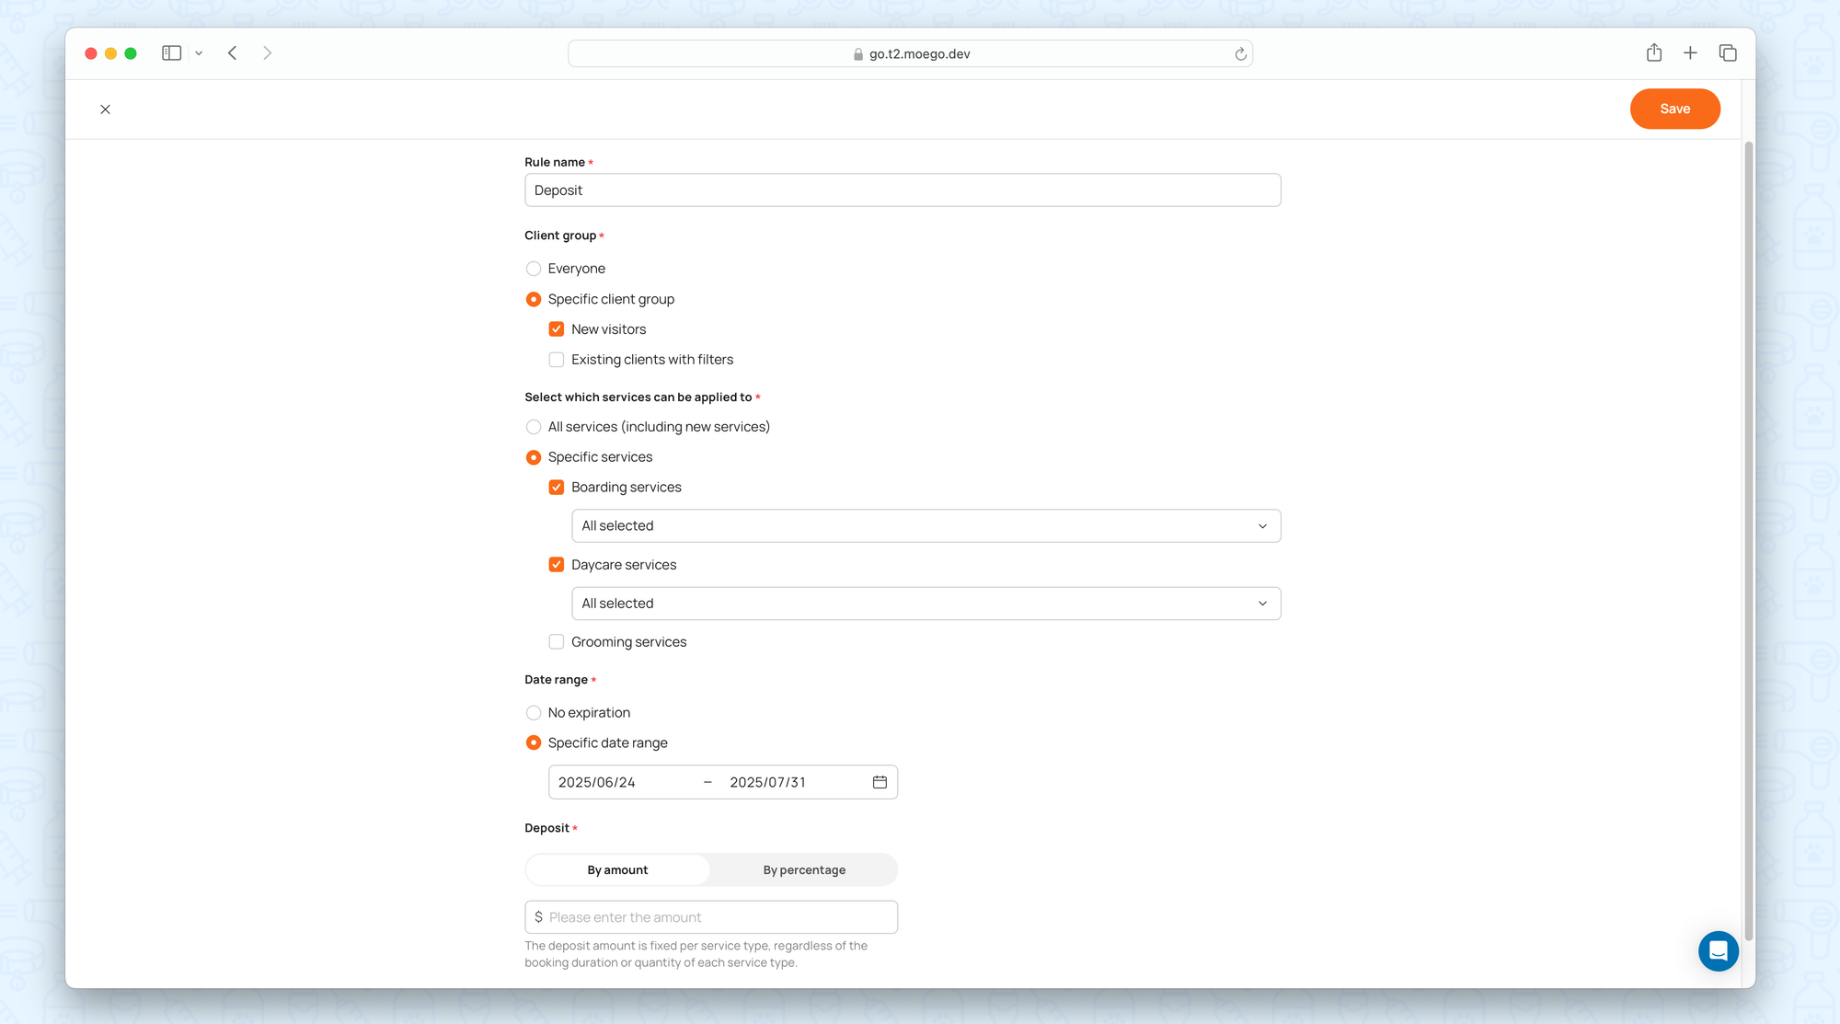This screenshot has height=1024, width=1840.
Task: Open the chat support bubble icon
Action: tap(1718, 951)
